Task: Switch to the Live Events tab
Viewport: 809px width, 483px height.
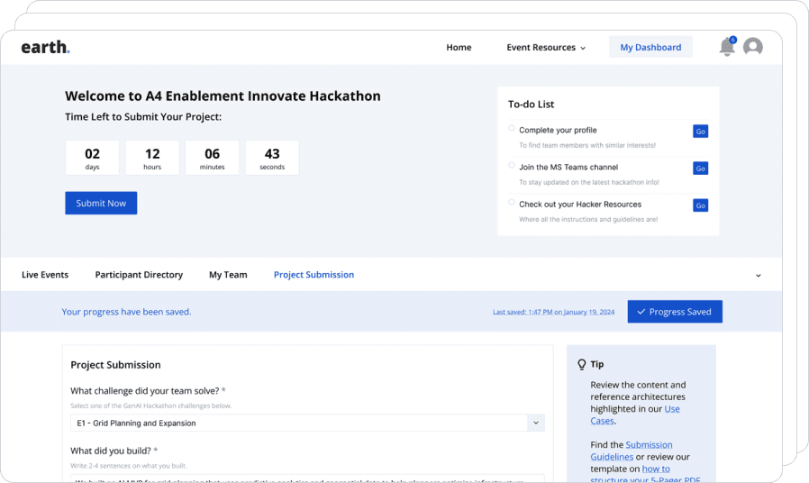Action: pyautogui.click(x=45, y=275)
